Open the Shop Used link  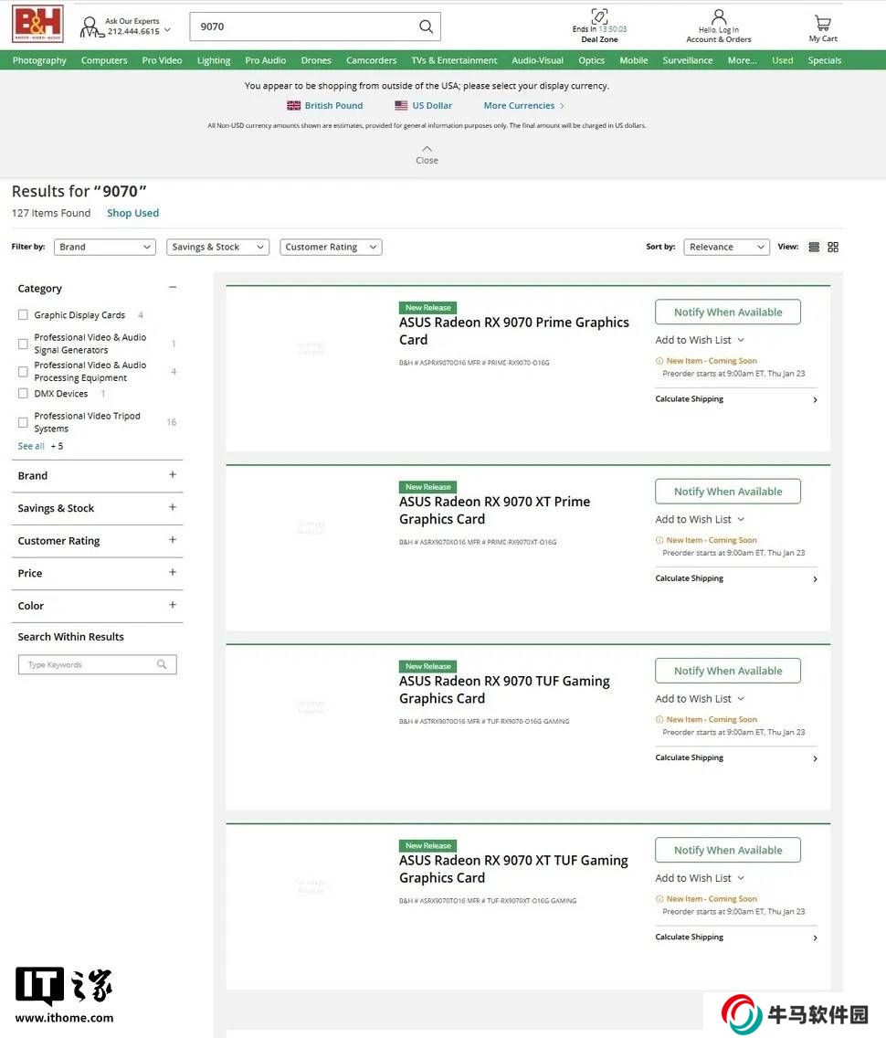[x=132, y=213]
